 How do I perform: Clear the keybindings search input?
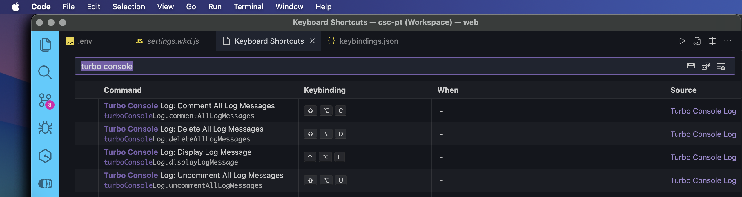(x=721, y=66)
